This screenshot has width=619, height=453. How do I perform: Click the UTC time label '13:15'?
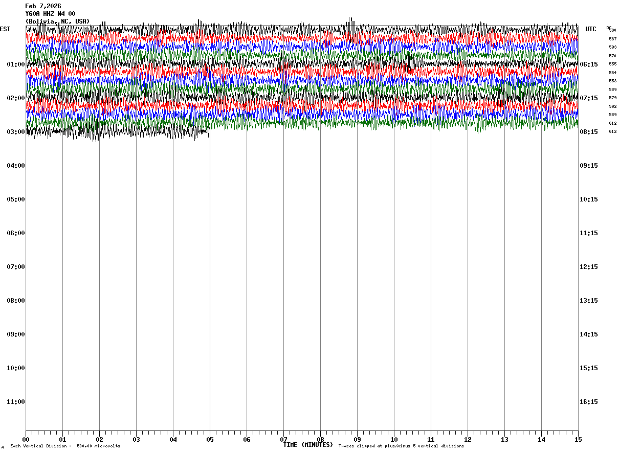589,301
